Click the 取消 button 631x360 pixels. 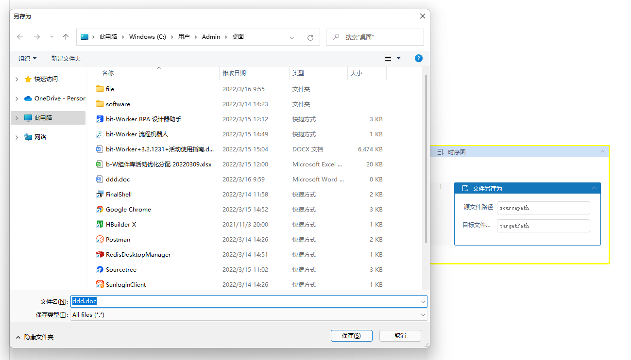400,336
